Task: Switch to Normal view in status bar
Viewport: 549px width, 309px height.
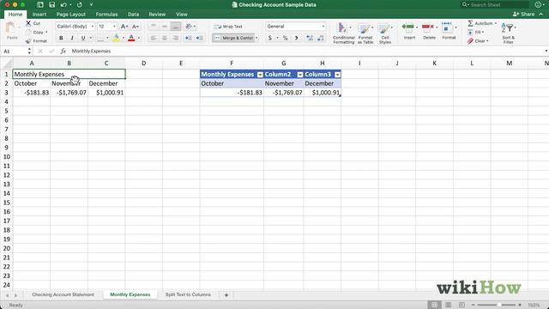Action: [434, 305]
